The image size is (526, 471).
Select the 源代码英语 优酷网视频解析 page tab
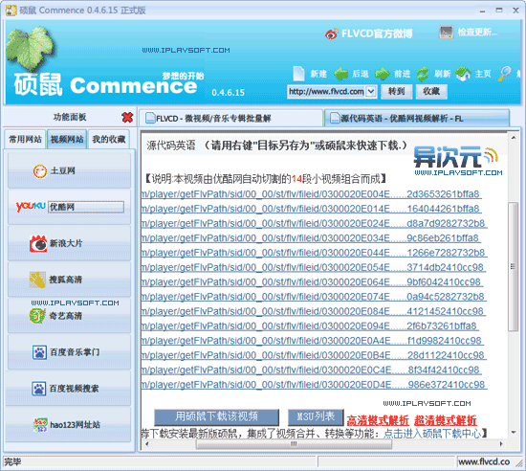[417, 118]
